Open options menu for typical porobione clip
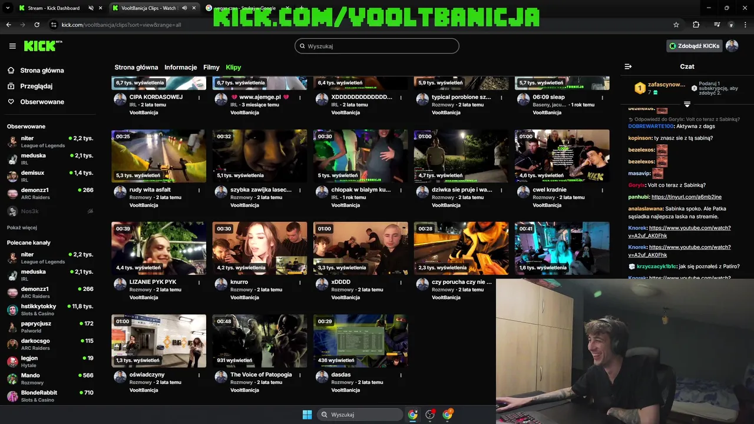Image resolution: width=754 pixels, height=424 pixels. pyautogui.click(x=501, y=97)
